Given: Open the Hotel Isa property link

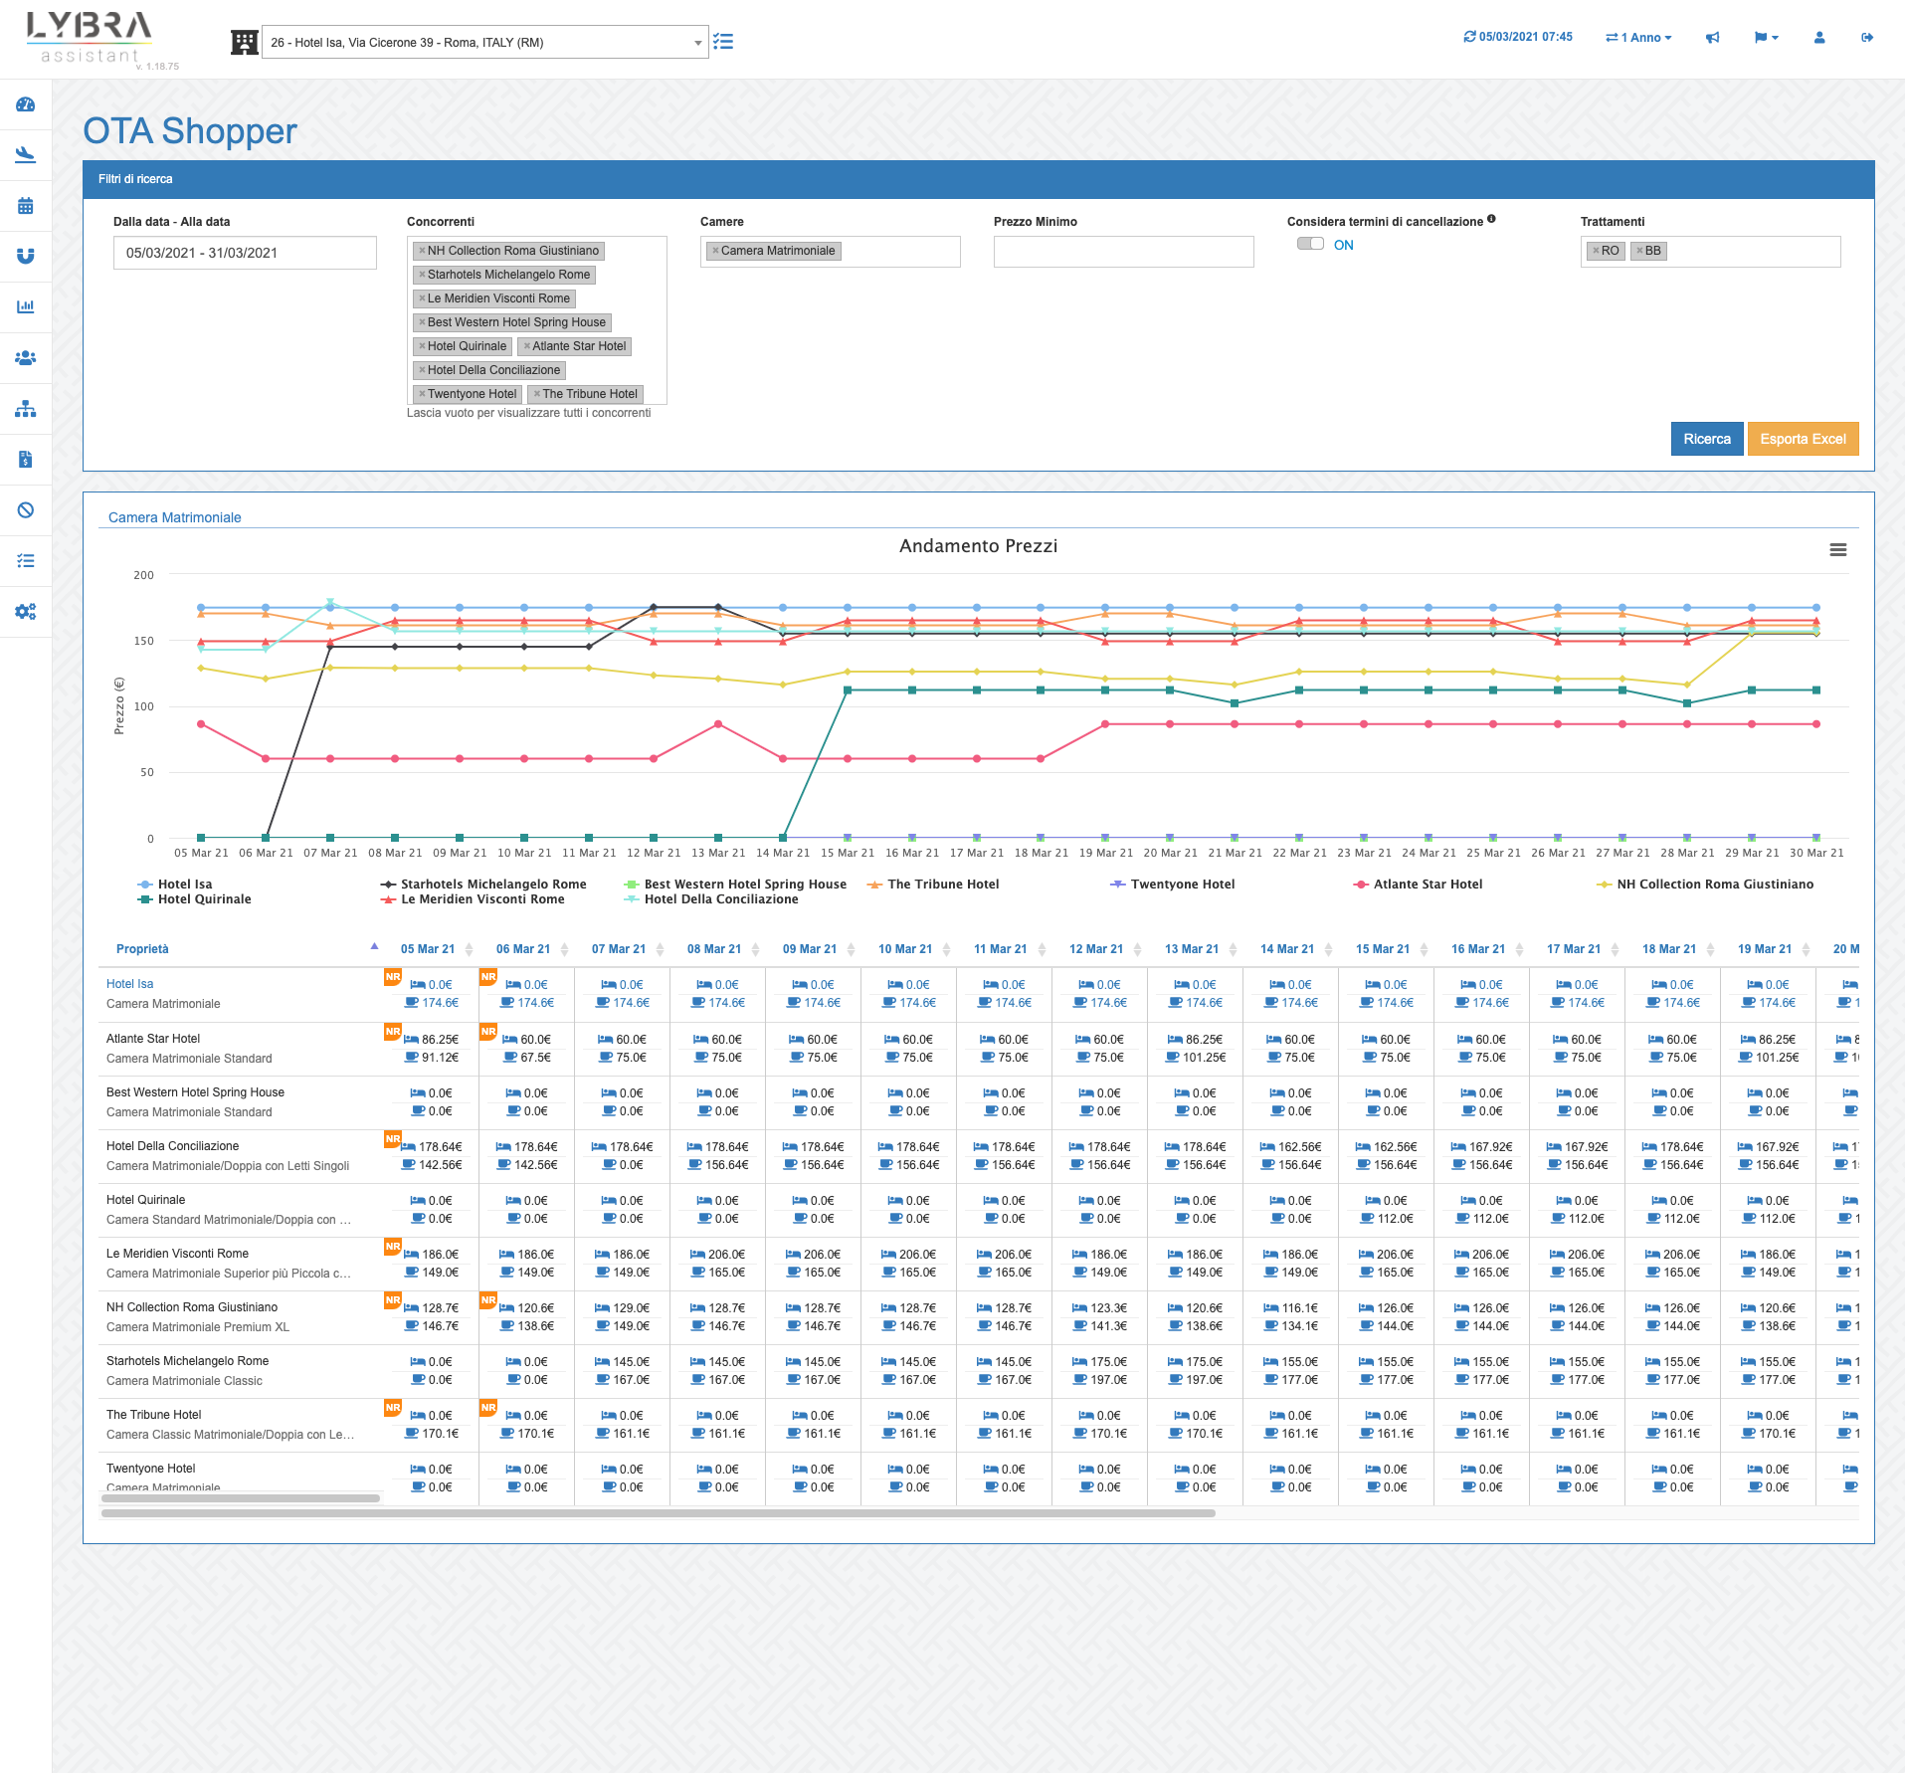Looking at the screenshot, I should pos(130,984).
